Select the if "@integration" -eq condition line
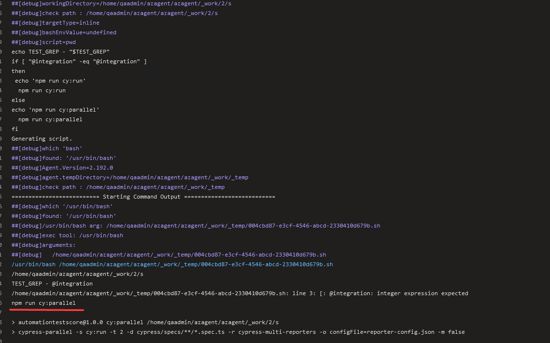This screenshot has height=343, width=550. point(79,61)
